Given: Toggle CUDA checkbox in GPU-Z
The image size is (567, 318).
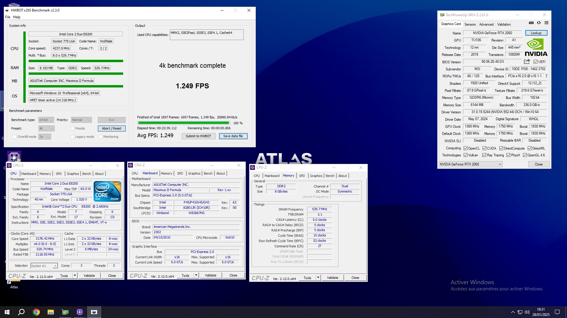Looking at the screenshot, I should point(484,148).
